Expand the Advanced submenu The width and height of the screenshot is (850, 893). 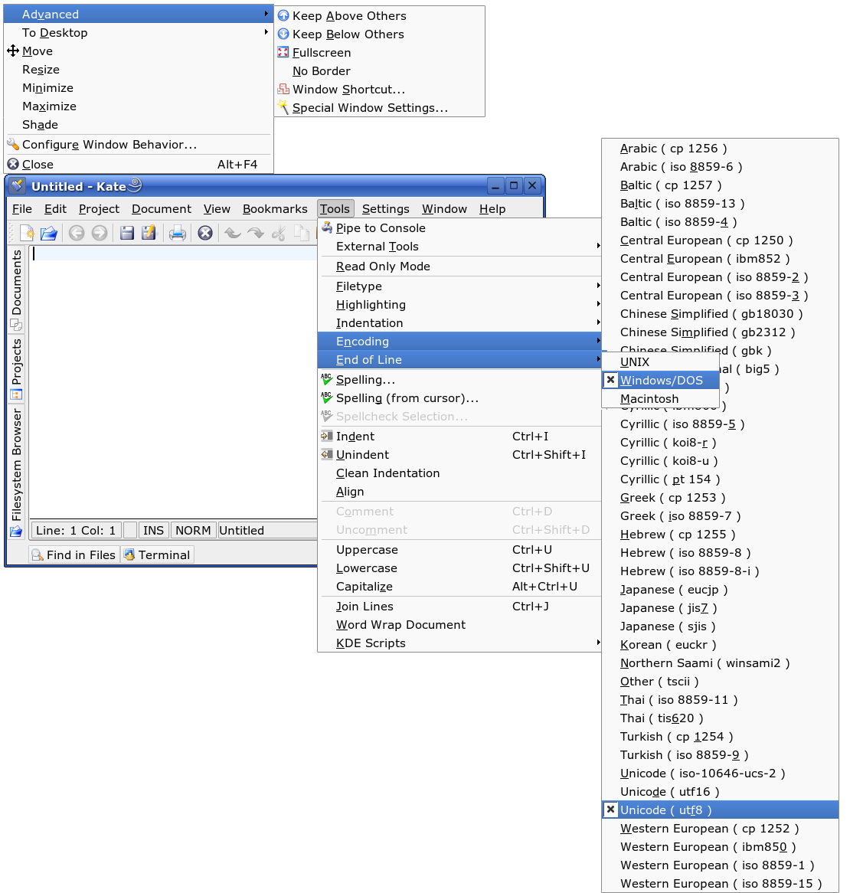point(139,15)
